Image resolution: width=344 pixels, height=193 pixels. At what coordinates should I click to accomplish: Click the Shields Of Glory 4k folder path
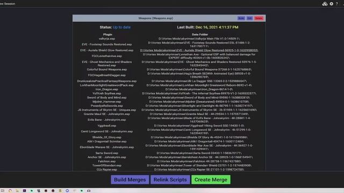pos(199,137)
